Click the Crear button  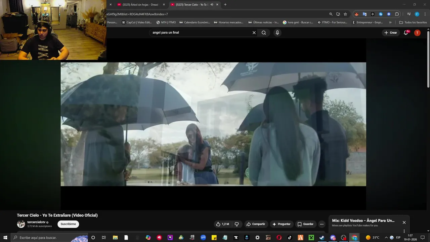click(x=391, y=33)
